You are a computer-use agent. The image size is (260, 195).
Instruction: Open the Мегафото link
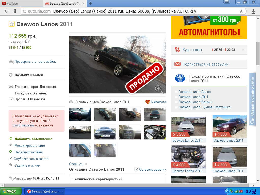158,102
